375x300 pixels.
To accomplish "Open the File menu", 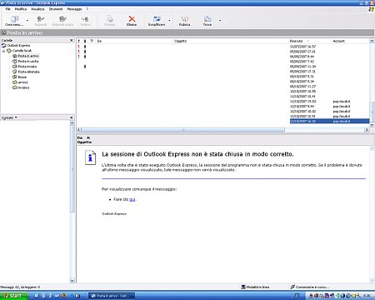I will click(x=8, y=9).
